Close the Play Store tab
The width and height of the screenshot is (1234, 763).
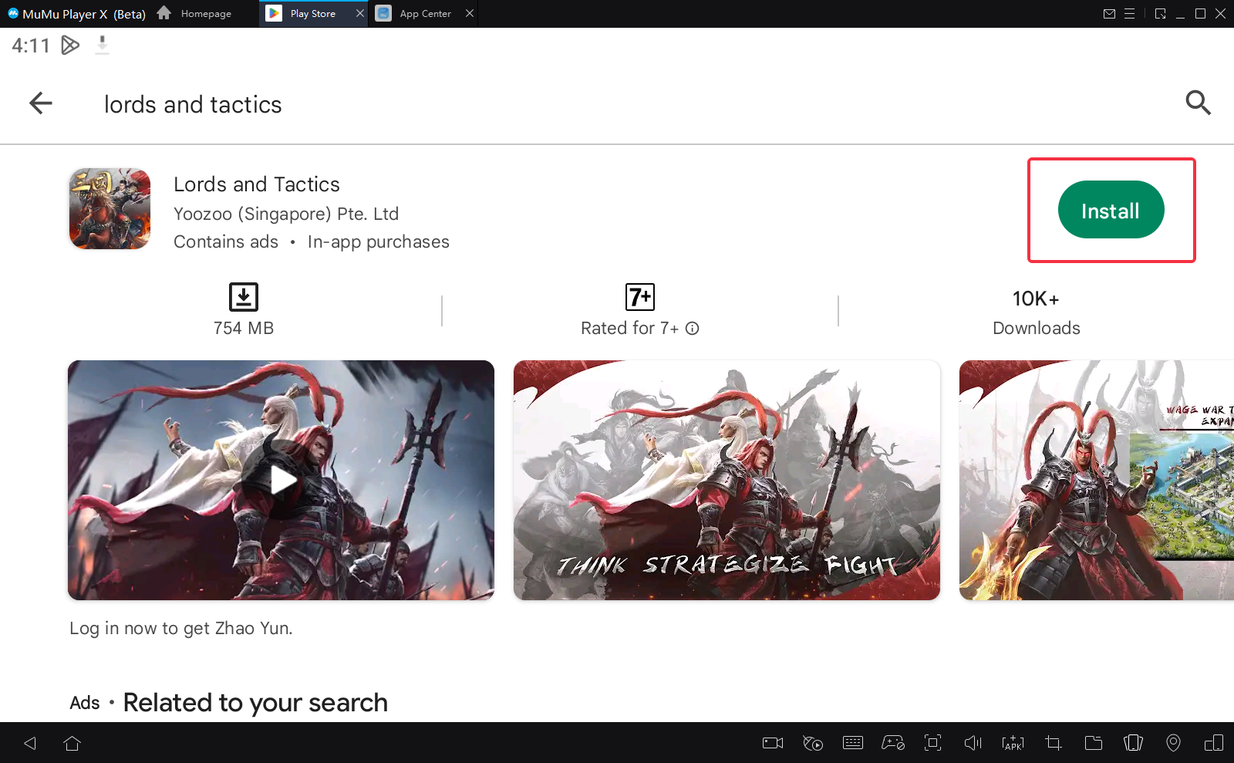(360, 13)
